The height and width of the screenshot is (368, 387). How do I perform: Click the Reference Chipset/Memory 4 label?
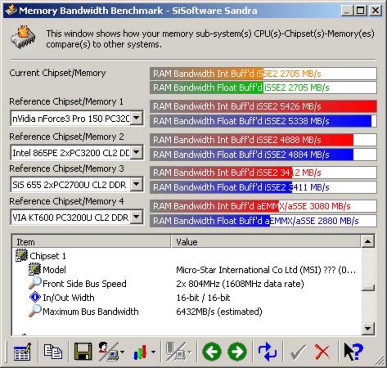coord(66,201)
